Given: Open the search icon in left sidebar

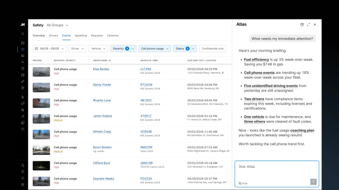Looking at the screenshot, I should tap(23, 34).
